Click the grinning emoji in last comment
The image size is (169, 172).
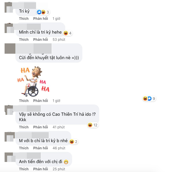point(66,162)
